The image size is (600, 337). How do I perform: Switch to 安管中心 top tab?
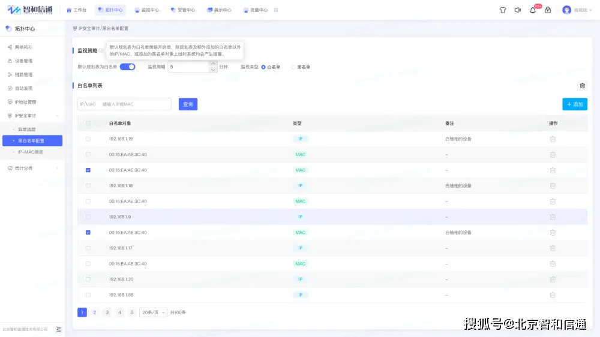coord(183,10)
